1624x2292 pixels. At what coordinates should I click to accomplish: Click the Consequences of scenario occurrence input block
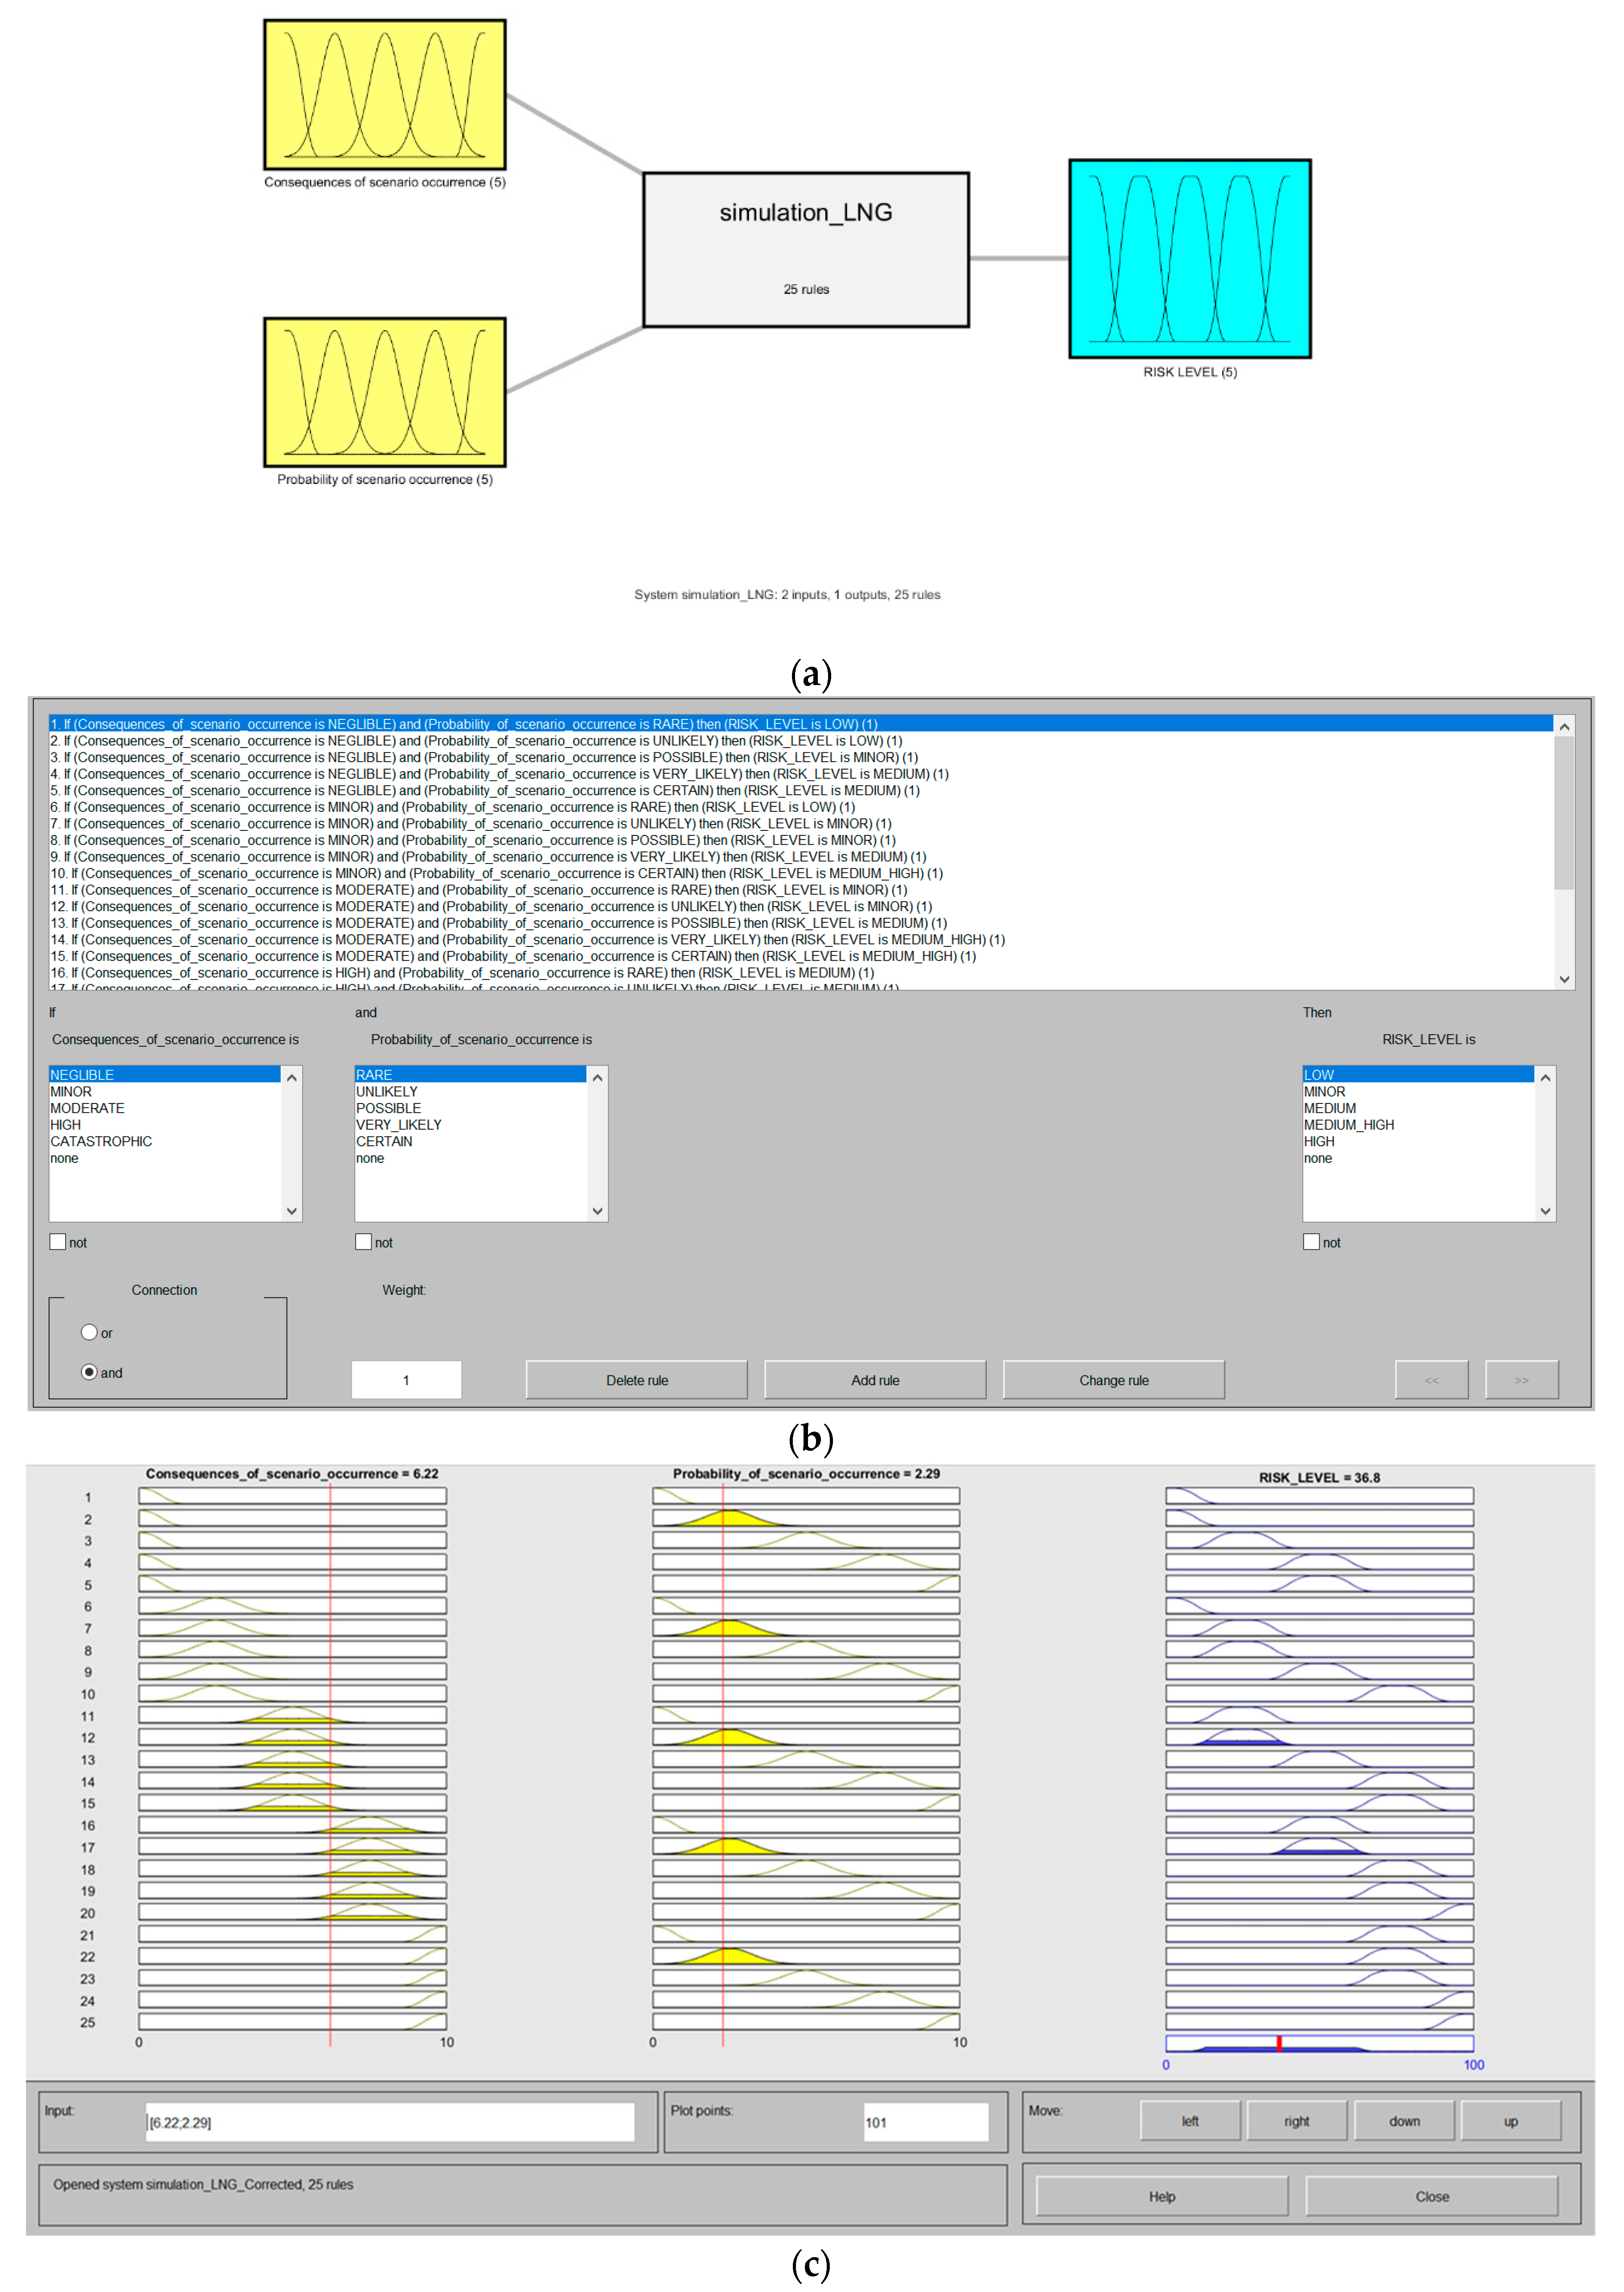pyautogui.click(x=384, y=95)
